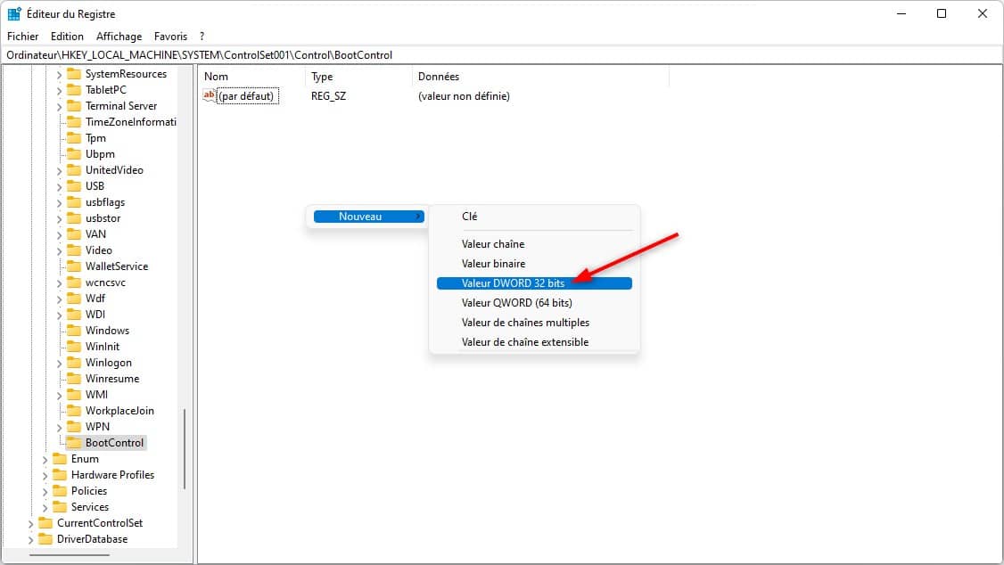1004x565 pixels.
Task: Click the tree pane horizontal scrollbar
Action: (70, 555)
